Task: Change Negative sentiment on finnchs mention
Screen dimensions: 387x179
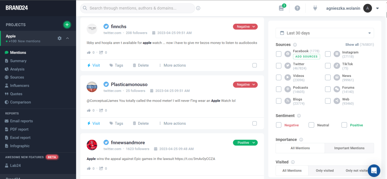Action: (245, 26)
